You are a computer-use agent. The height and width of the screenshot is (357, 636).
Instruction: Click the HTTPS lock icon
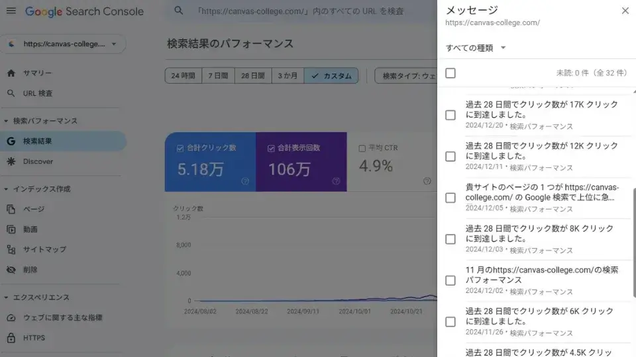pyautogui.click(x=11, y=338)
